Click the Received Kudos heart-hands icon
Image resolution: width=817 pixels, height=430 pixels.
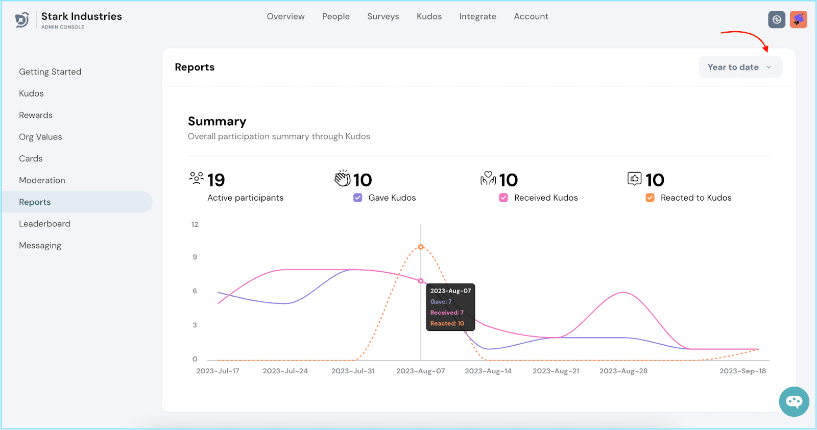(488, 178)
